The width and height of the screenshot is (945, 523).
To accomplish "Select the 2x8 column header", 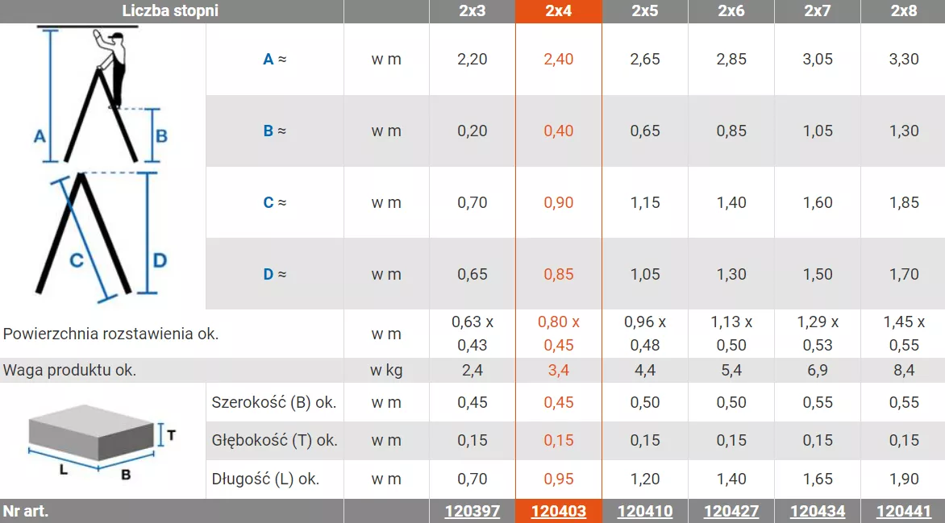I will (x=903, y=10).
